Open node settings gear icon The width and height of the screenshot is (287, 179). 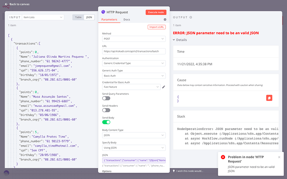[x=165, y=20]
